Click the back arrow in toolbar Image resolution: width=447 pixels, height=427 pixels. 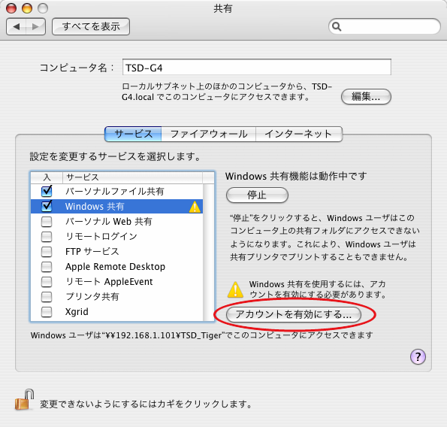[x=17, y=27]
